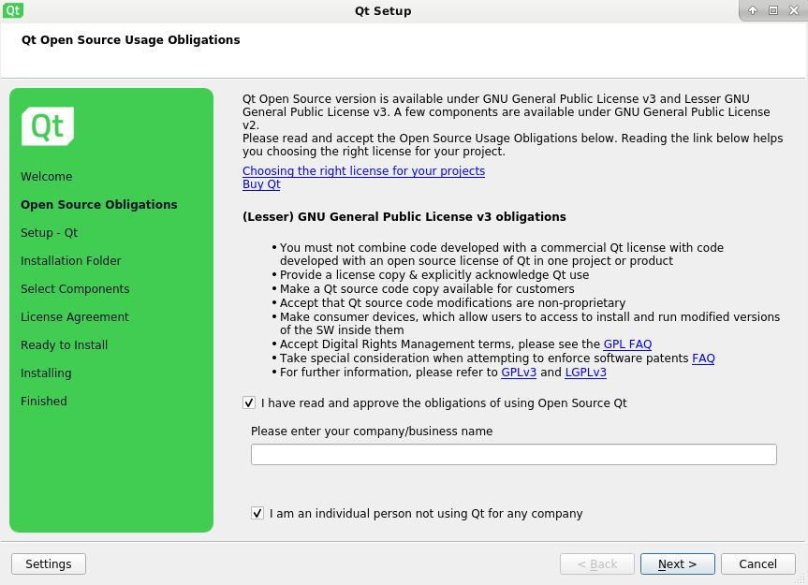Viewport: 808px width, 585px height.
Task: Click the 'Make a Qt source code copy' bullet
Action: coord(427,289)
